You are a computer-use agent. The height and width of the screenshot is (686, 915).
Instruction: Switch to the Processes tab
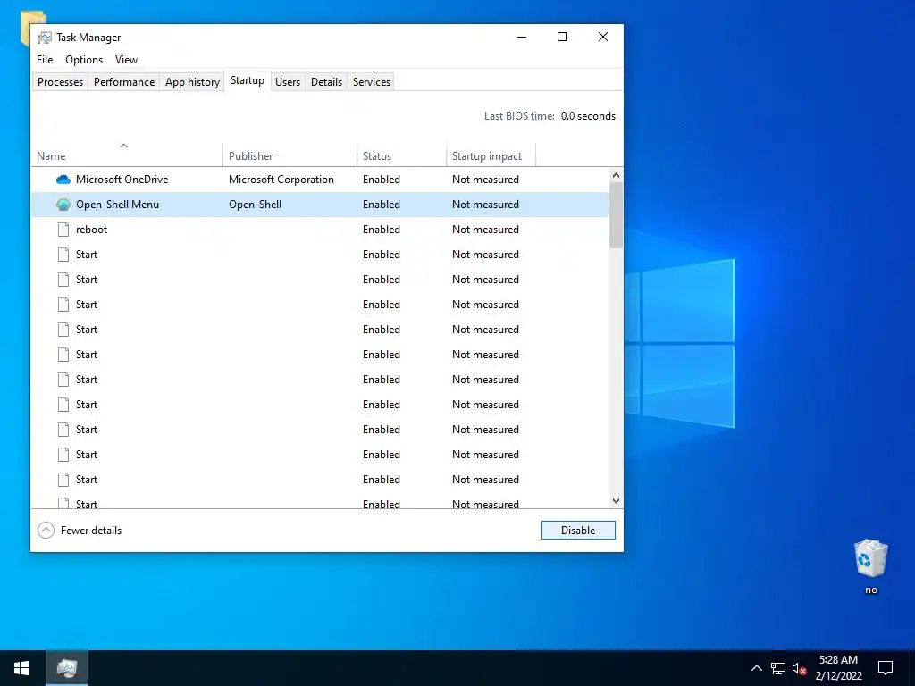[60, 82]
